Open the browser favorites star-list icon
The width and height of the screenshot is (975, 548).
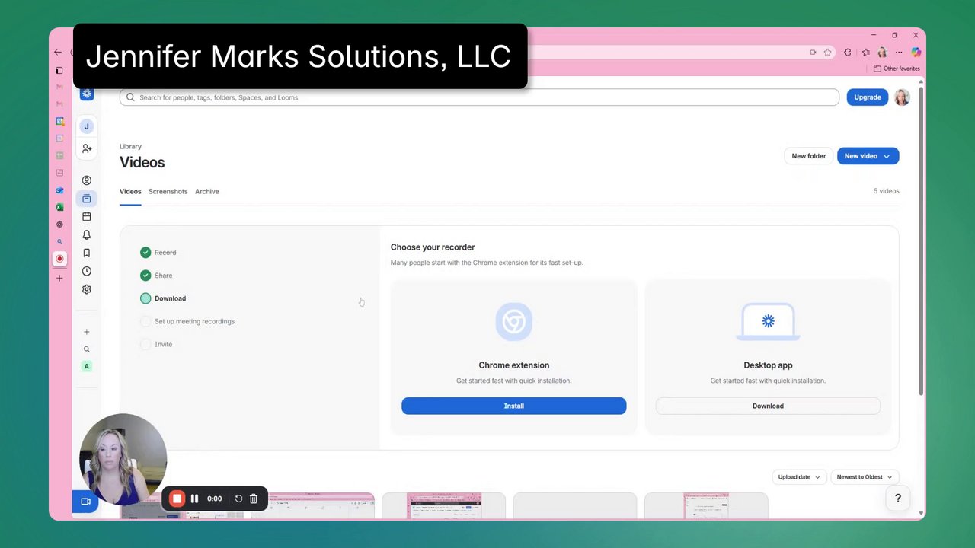click(x=866, y=53)
